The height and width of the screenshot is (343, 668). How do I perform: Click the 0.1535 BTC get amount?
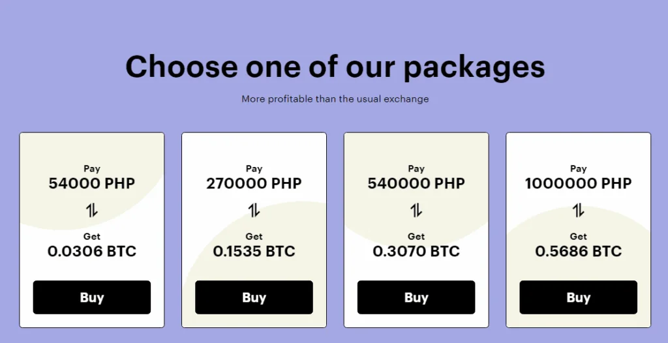(254, 251)
